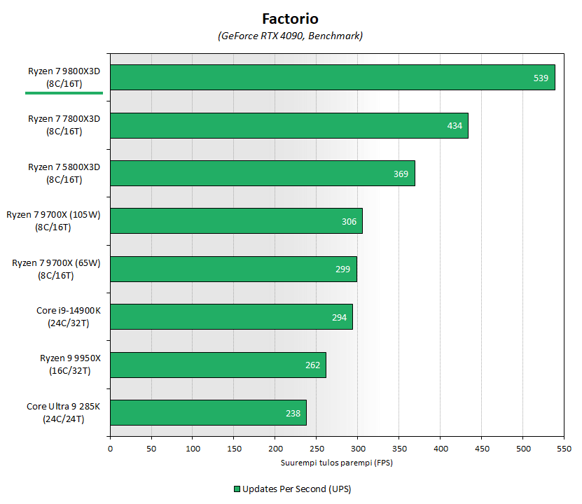This screenshot has width=582, height=504.
Task: Click the green Updates Per Second legend swatch
Action: click(237, 489)
